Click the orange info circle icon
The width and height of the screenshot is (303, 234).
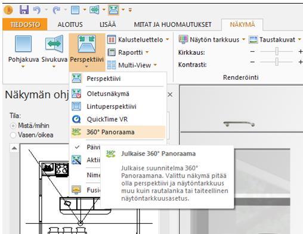pos(8,10)
